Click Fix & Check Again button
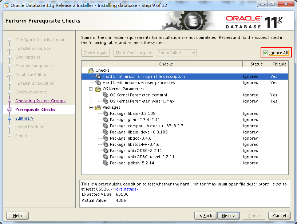 coord(133,53)
